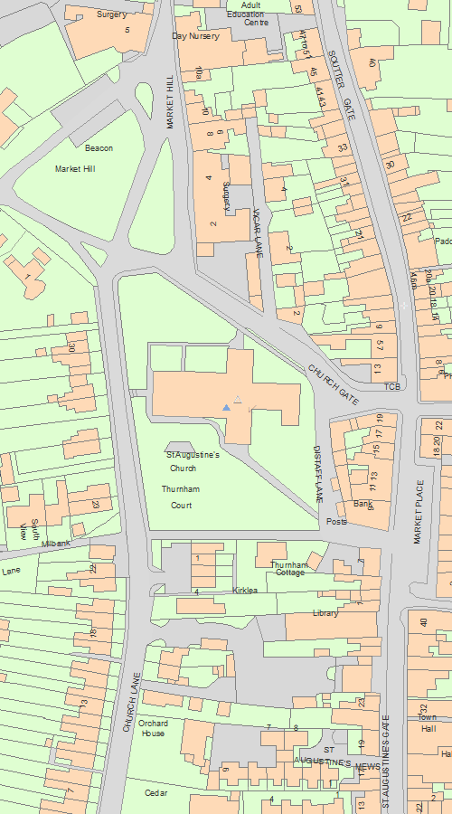Click the faint cross marker near Market Place
Screen dimensions: 452x814
coord(404,306)
